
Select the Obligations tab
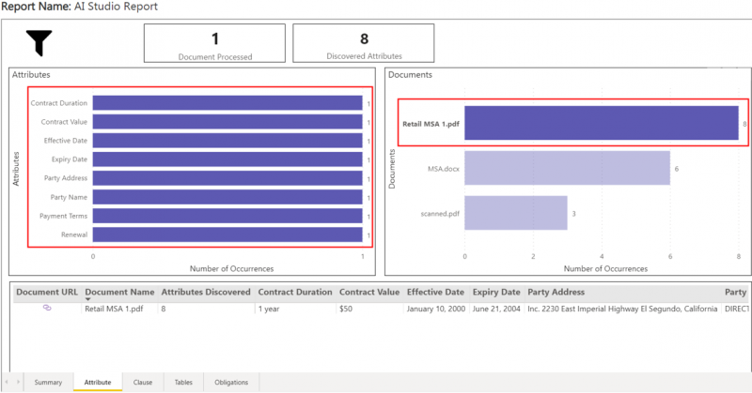[231, 383]
